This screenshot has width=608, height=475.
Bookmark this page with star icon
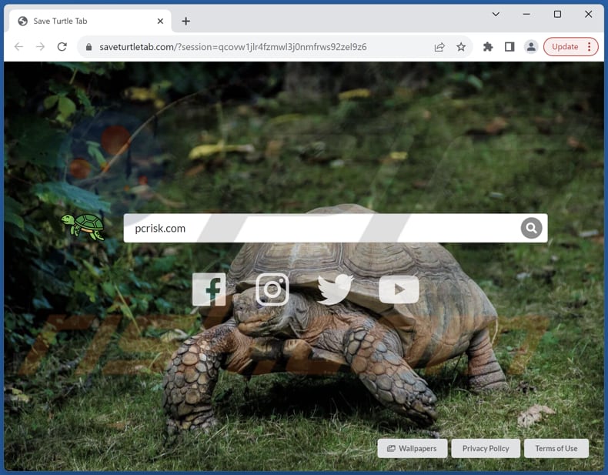pyautogui.click(x=461, y=47)
